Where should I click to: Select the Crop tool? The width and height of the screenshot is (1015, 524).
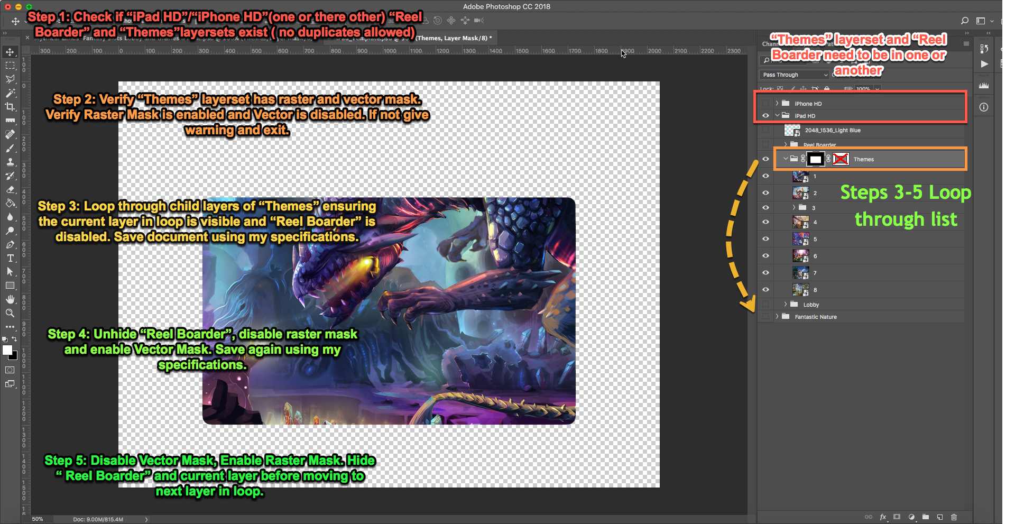pyautogui.click(x=10, y=107)
